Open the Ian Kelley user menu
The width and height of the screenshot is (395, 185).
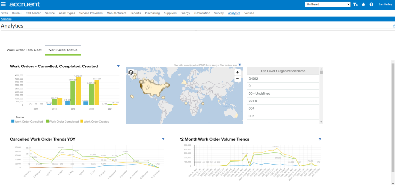[x=385, y=4]
